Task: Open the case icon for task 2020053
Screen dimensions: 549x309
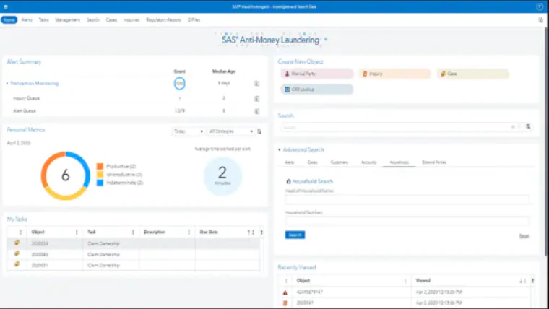Action: click(17, 243)
